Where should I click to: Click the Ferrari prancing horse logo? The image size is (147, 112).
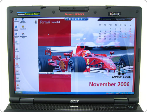36,22
